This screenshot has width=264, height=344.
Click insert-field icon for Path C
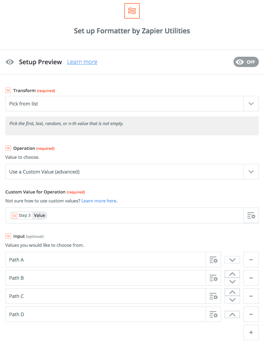[213, 296]
